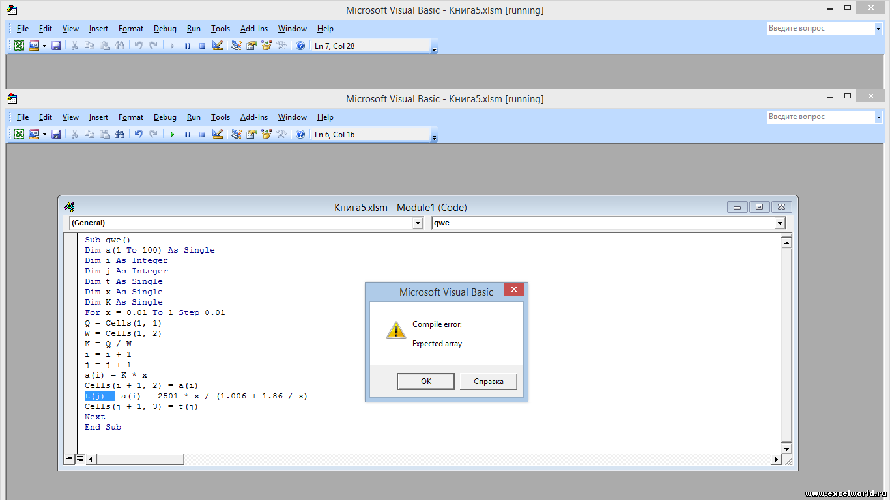The width and height of the screenshot is (890, 500).
Task: Click the Reset stop icon in lower toolbar
Action: (x=202, y=135)
